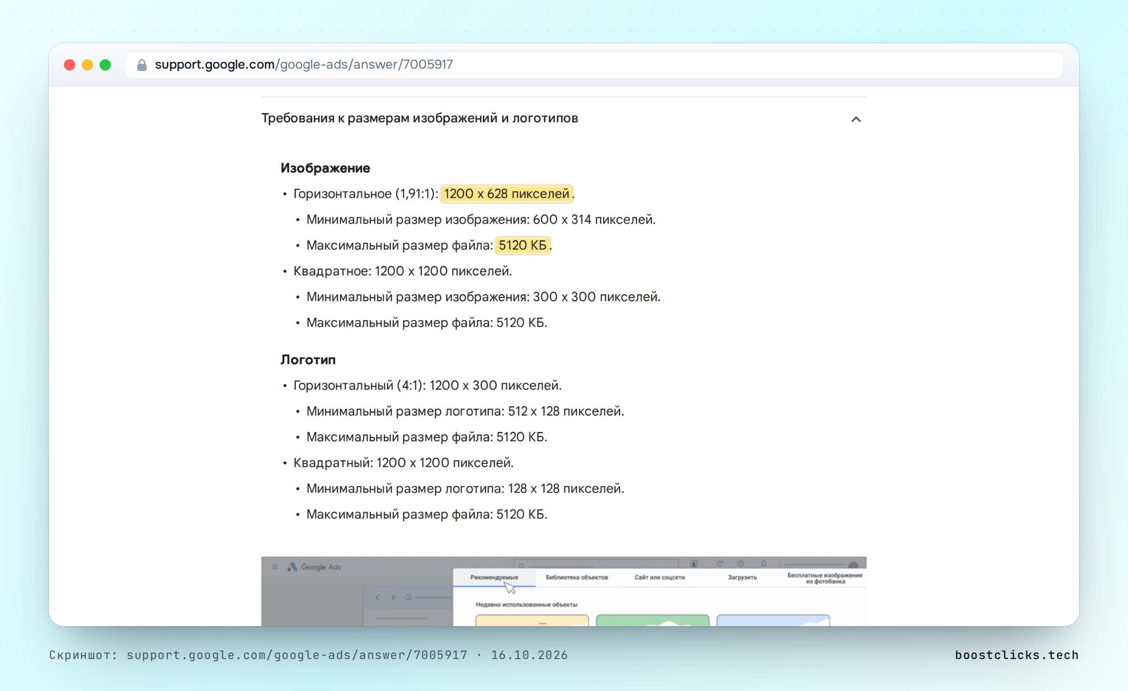Collapse the image size requirements section
This screenshot has height=691, width=1128.
click(856, 119)
